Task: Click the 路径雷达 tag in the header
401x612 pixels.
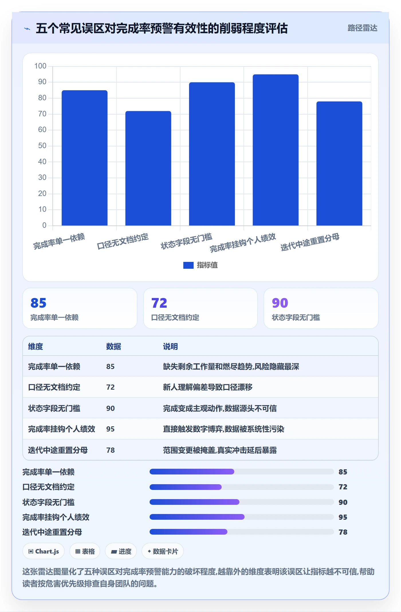Action: pyautogui.click(x=362, y=28)
